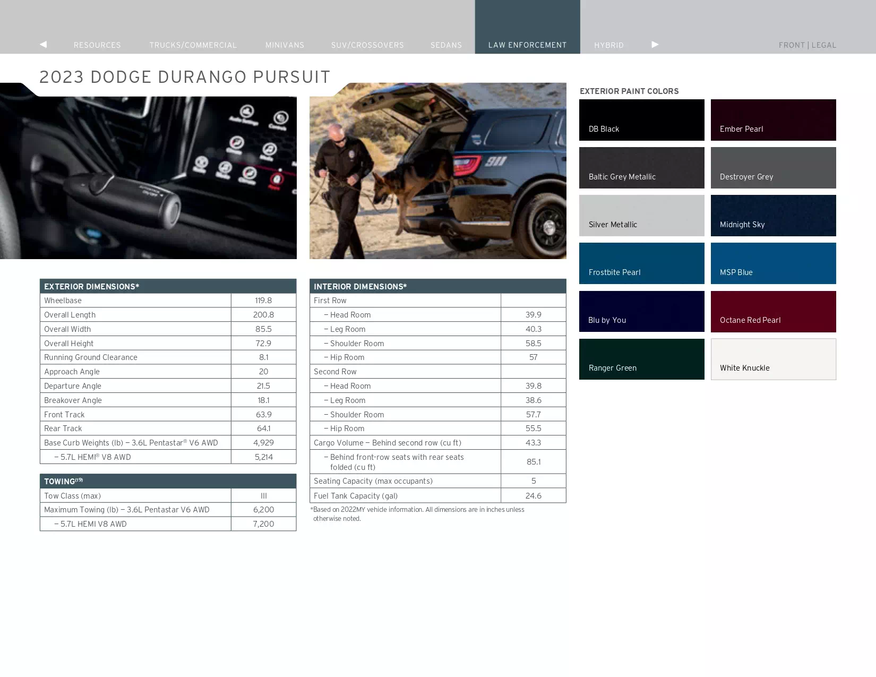Choose the Destroyer Grey swatch
The height and width of the screenshot is (677, 876).
[774, 168]
